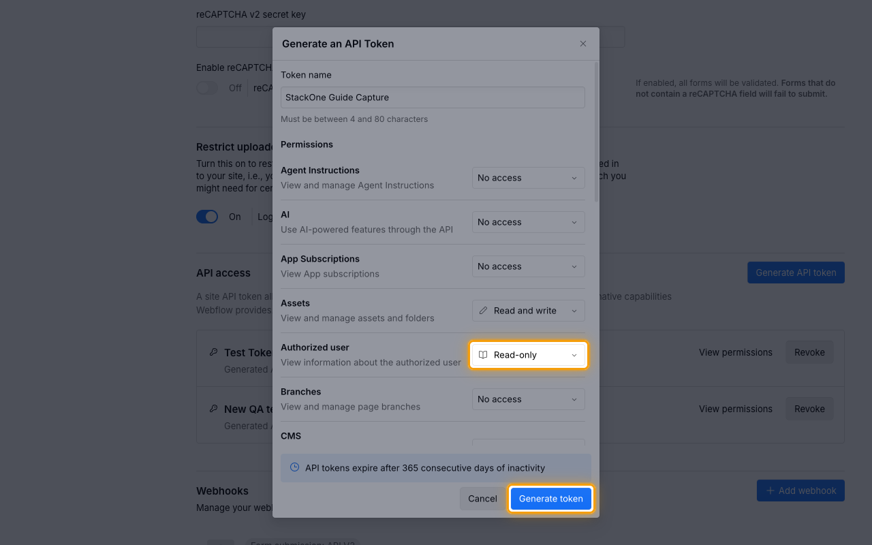
Task: Click the Permissions label in dialog
Action: (307, 144)
